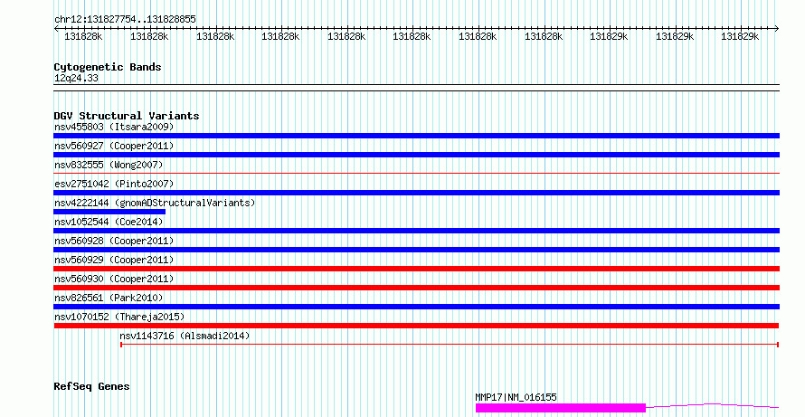Open variant nsv4222144 (gnomADStructuralVariants) label
Viewport: 805px width, 417px height.
[x=155, y=203]
